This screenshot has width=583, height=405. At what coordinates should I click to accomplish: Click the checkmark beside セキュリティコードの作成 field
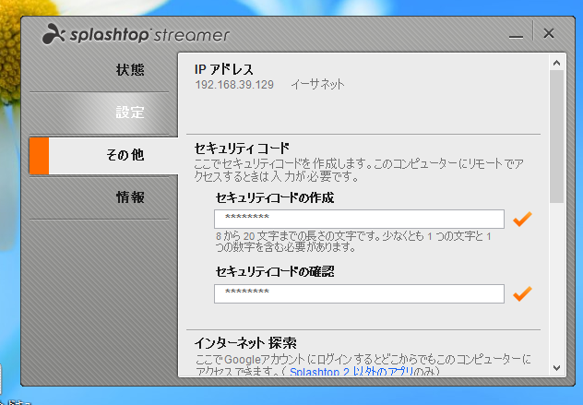(522, 219)
